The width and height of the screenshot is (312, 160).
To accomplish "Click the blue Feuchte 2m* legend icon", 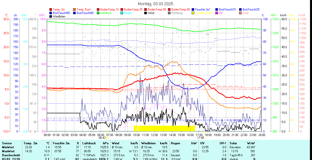I will coord(193,9).
